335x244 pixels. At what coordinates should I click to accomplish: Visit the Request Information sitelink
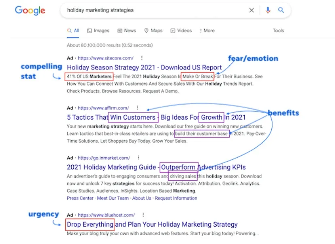176,198
